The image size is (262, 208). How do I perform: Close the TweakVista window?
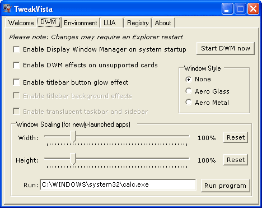point(253,9)
